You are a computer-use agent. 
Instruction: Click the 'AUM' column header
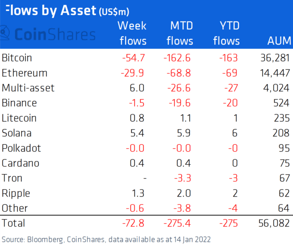tap(279, 41)
